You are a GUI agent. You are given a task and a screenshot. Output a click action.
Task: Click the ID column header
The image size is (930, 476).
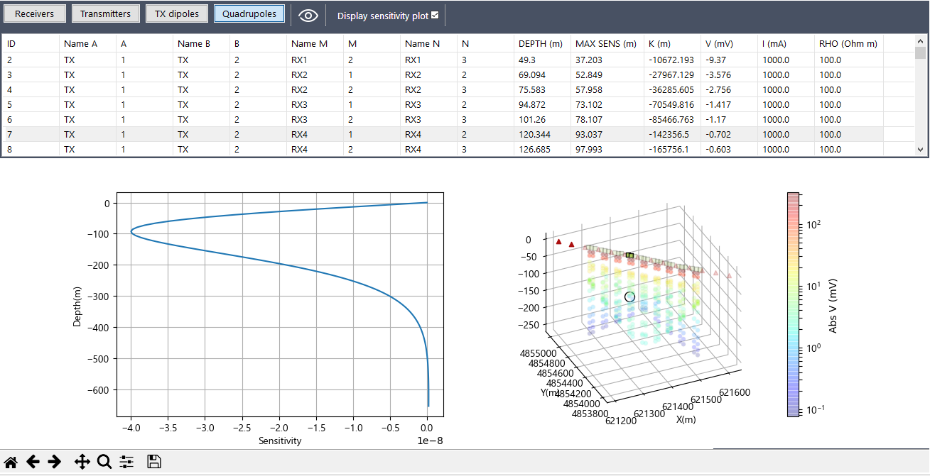[31, 43]
